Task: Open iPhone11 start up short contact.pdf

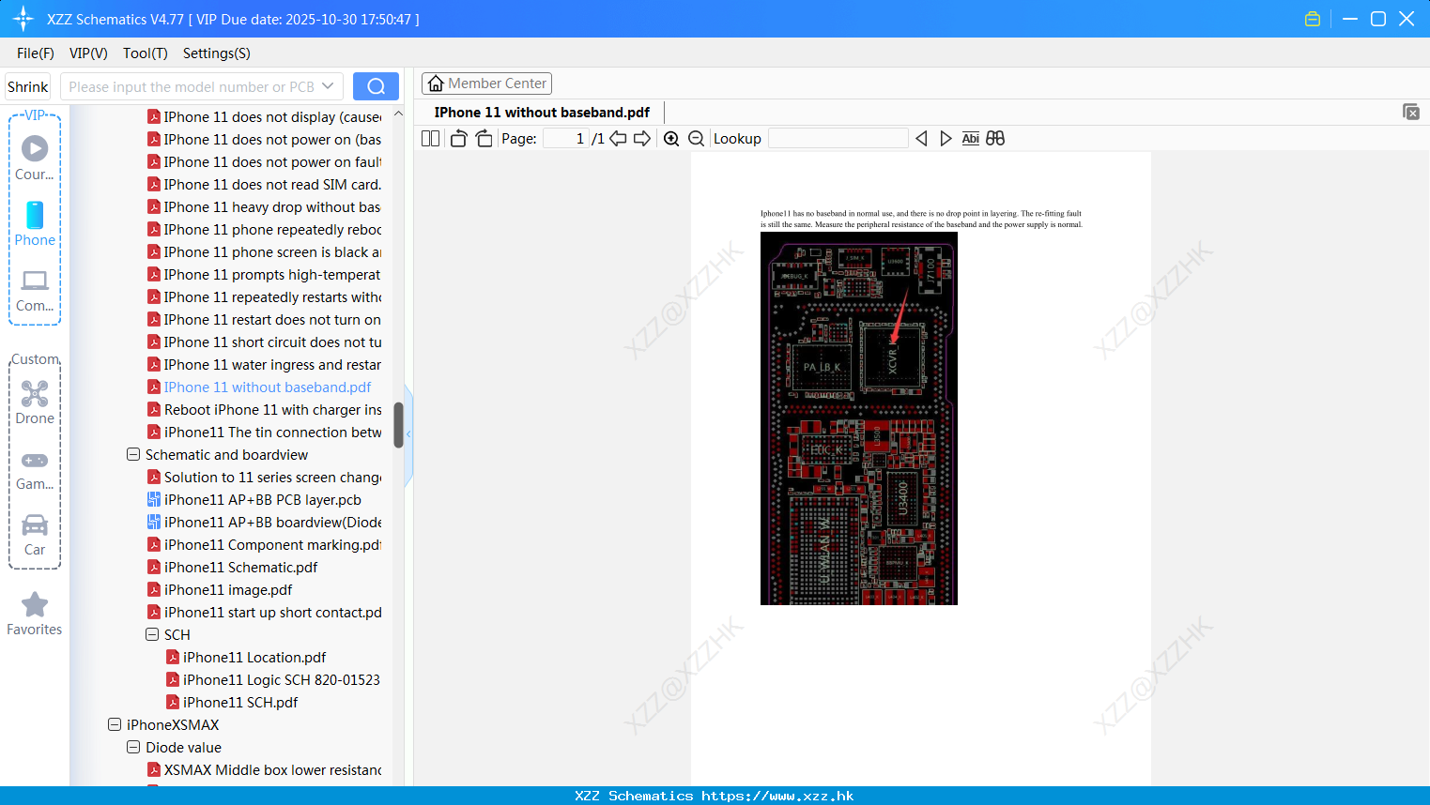Action: (x=264, y=612)
